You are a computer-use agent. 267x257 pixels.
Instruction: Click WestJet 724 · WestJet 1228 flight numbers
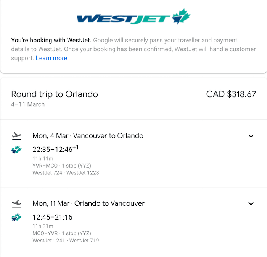[x=66, y=173]
